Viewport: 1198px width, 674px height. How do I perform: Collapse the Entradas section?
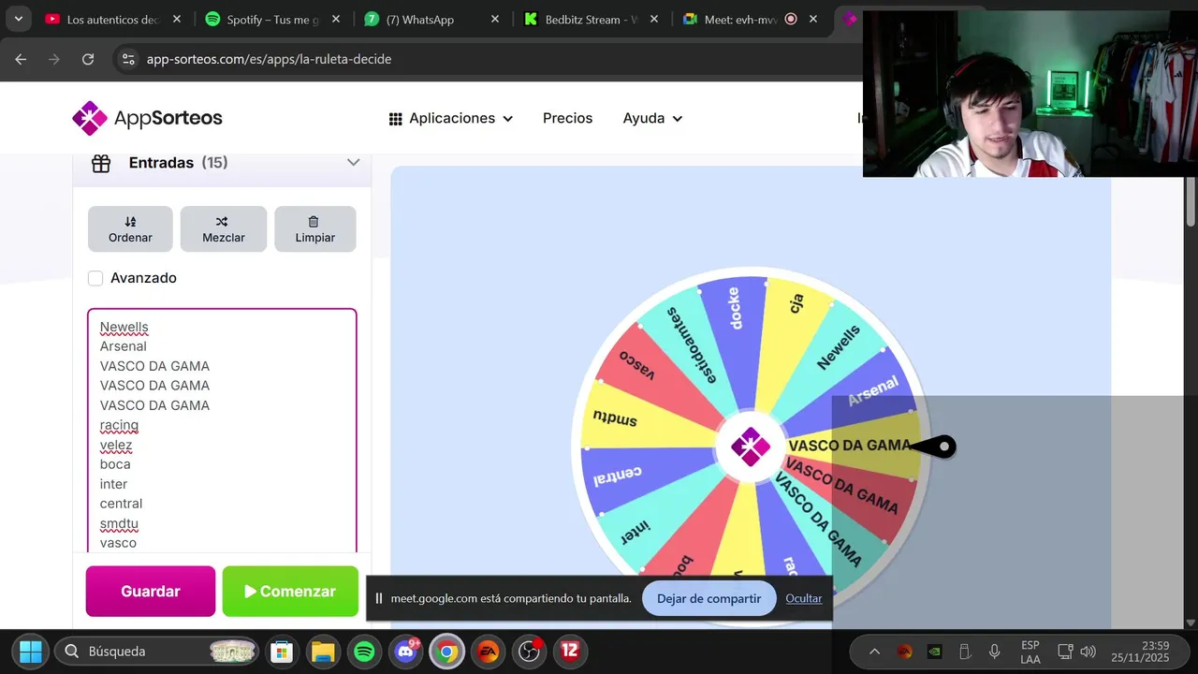click(353, 163)
